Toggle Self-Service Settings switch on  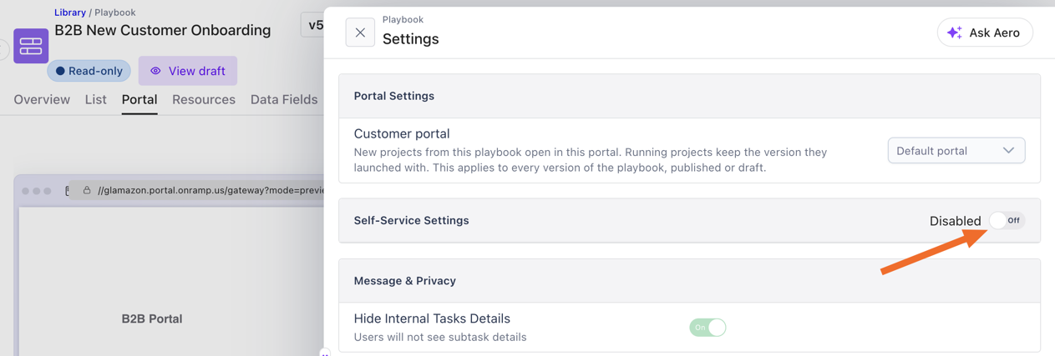click(1007, 220)
